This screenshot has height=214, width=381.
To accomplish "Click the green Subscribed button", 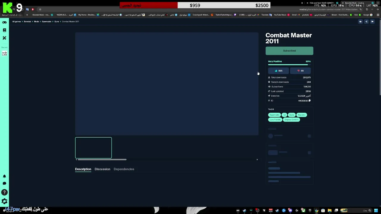I will (289, 51).
